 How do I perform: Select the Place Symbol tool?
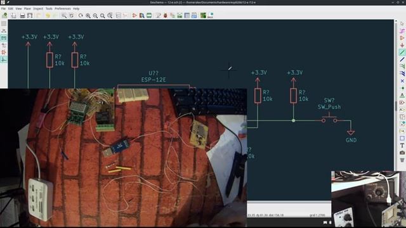pos(402,38)
